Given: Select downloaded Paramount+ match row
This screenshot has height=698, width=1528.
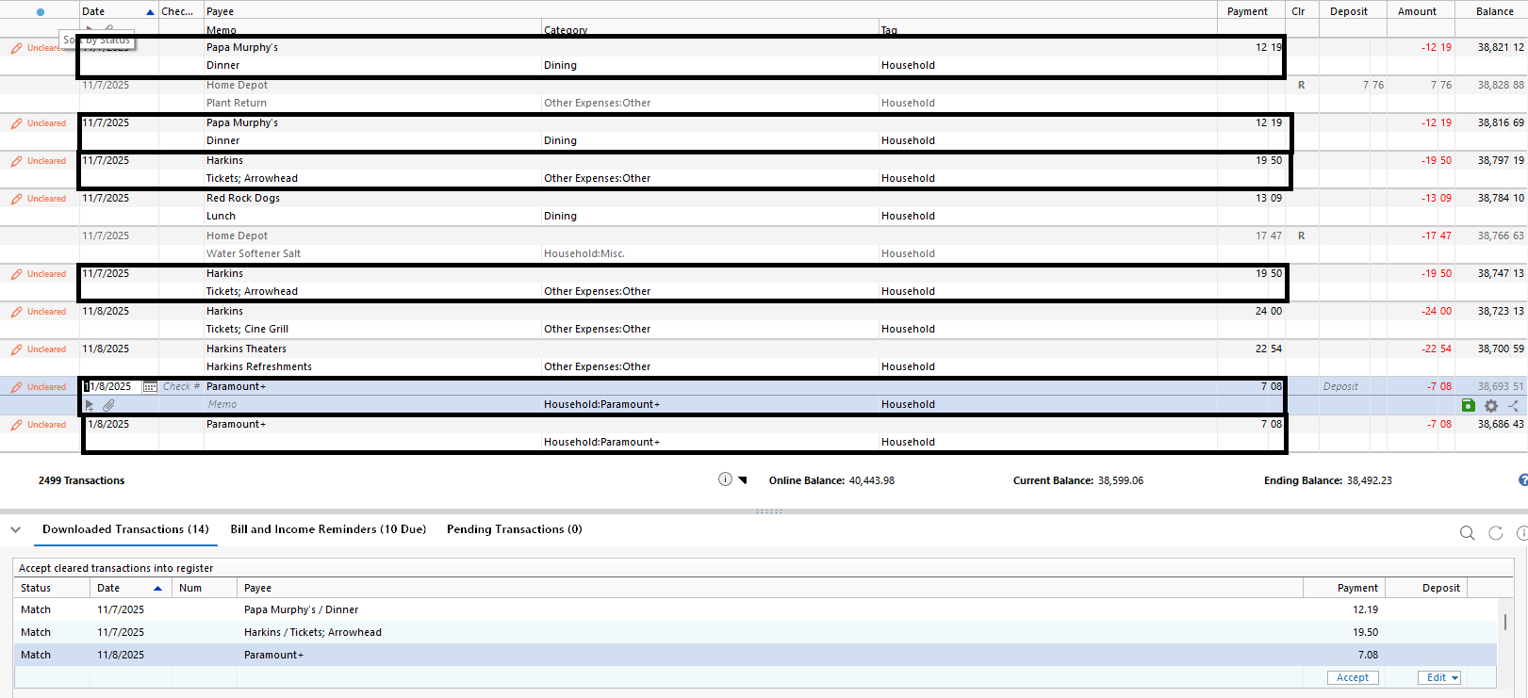Looking at the screenshot, I should (755, 655).
